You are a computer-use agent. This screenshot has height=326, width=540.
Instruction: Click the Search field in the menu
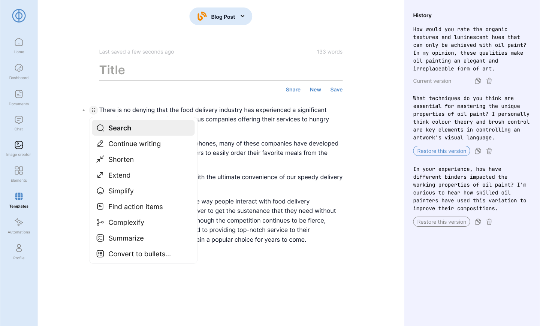click(143, 128)
